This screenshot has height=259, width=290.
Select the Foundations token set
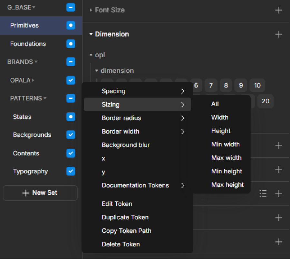click(28, 44)
